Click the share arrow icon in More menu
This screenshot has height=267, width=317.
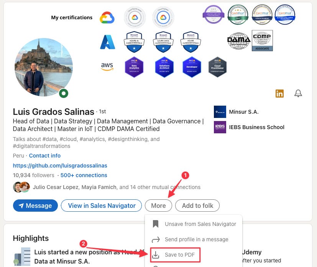(156, 240)
